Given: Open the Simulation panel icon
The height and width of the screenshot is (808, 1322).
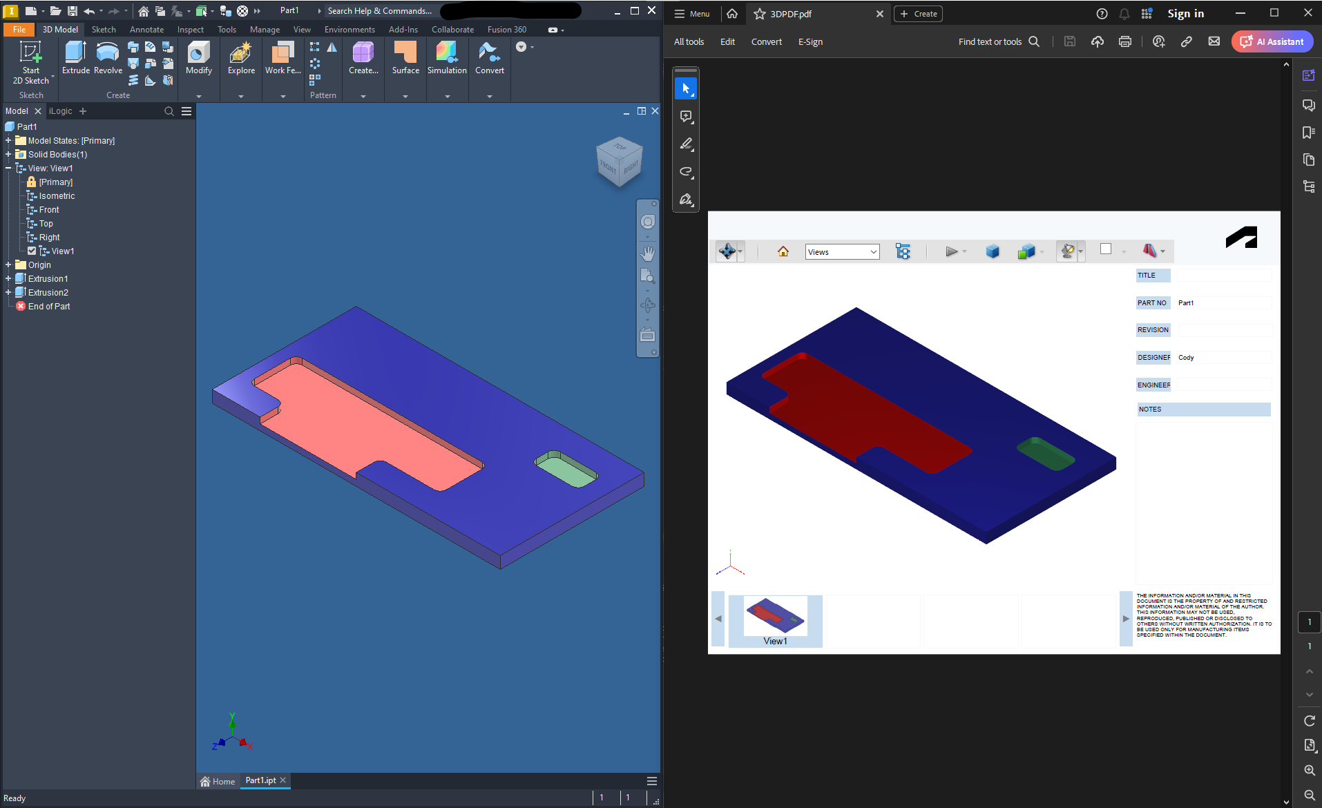Looking at the screenshot, I should 447,58.
